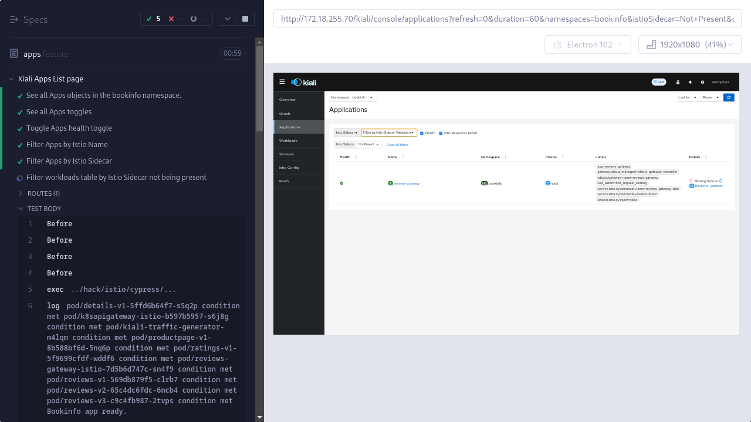Go to Workloads in the sidebar
This screenshot has width=751, height=422.
coord(288,141)
